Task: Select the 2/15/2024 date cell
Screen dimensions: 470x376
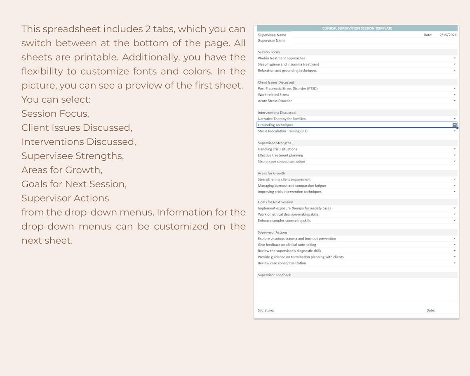Action: click(447, 35)
